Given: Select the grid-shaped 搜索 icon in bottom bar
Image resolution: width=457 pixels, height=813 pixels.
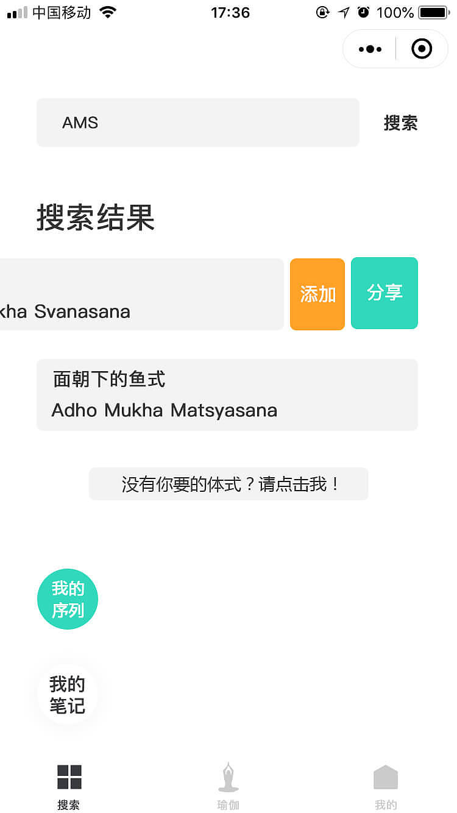Looking at the screenshot, I should click(68, 775).
